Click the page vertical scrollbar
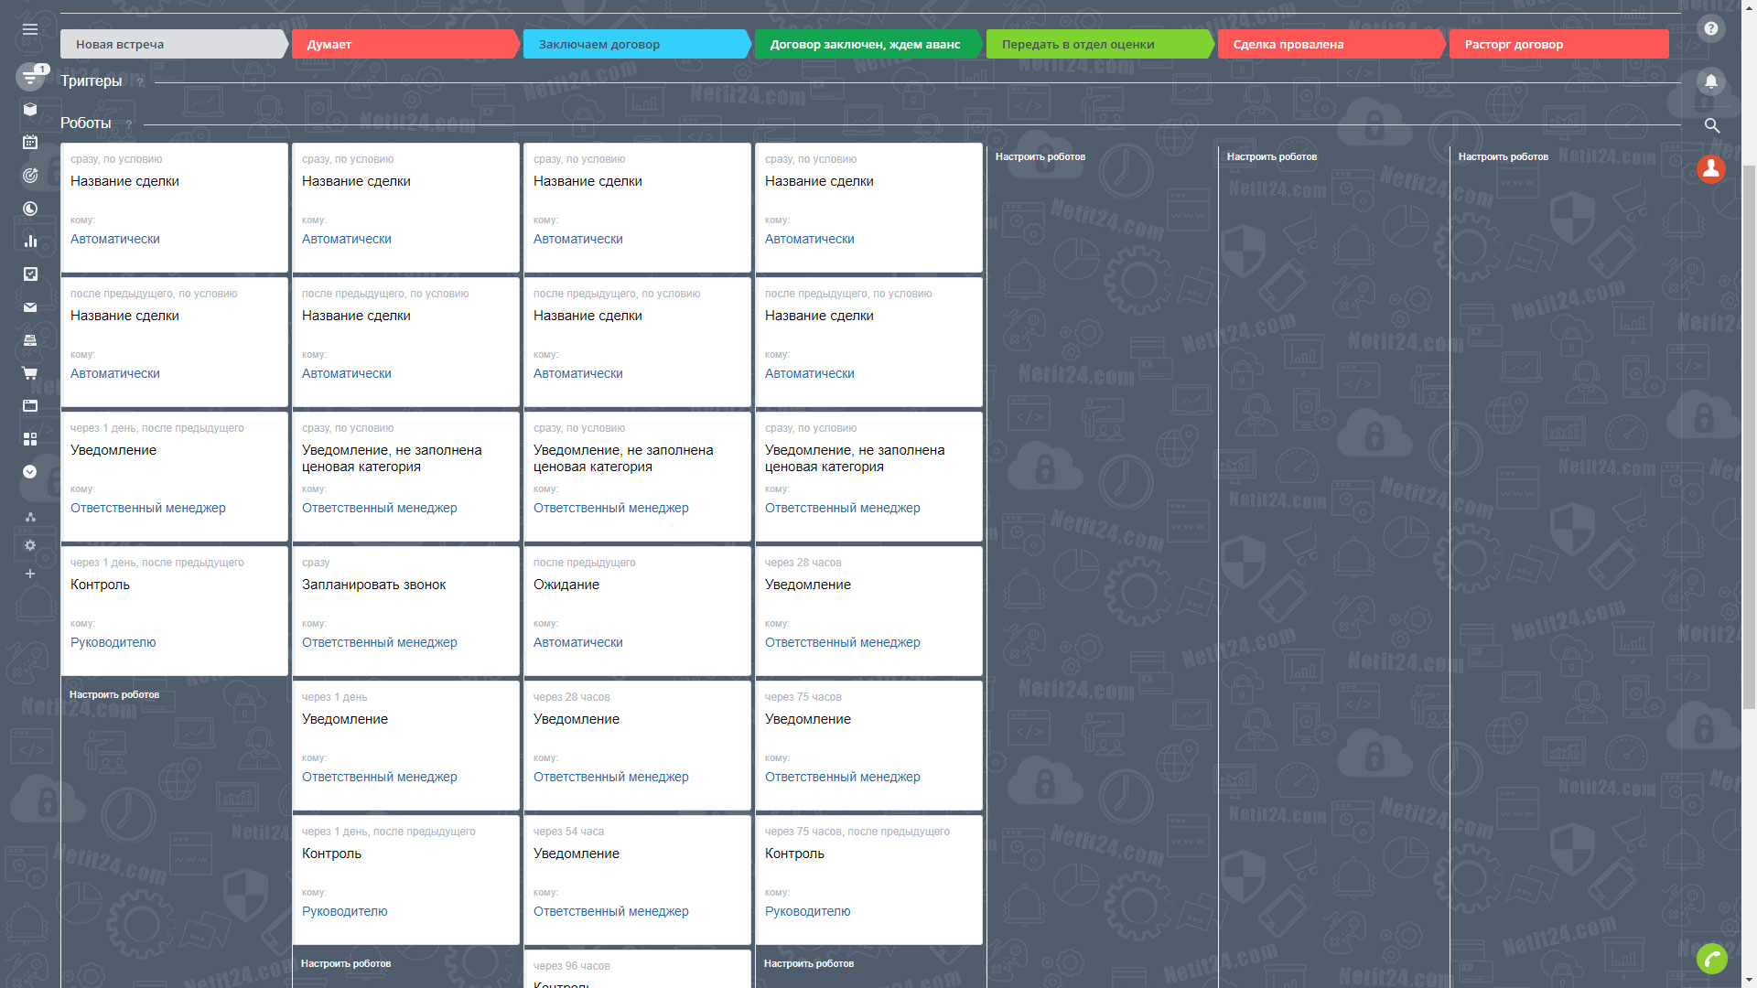The width and height of the screenshot is (1757, 988). tap(1749, 439)
